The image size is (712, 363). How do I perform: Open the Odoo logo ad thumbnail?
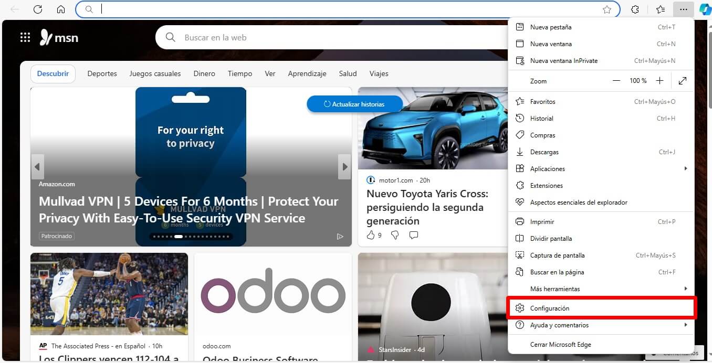(x=273, y=294)
